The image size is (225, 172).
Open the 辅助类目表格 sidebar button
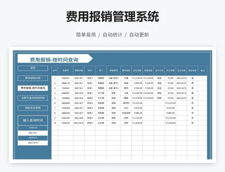pos(33,108)
